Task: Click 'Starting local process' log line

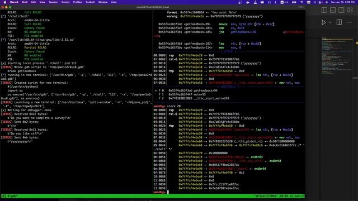Action: pos(39,63)
